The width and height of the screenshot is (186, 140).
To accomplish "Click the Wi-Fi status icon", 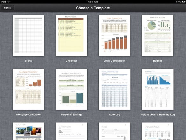I will click(x=9, y=2).
